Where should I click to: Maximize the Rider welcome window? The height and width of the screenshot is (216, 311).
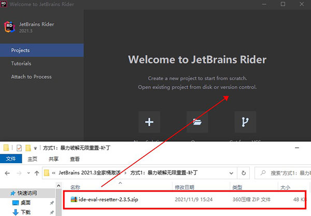283,4
